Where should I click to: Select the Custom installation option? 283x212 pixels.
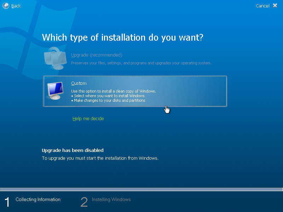point(135,91)
